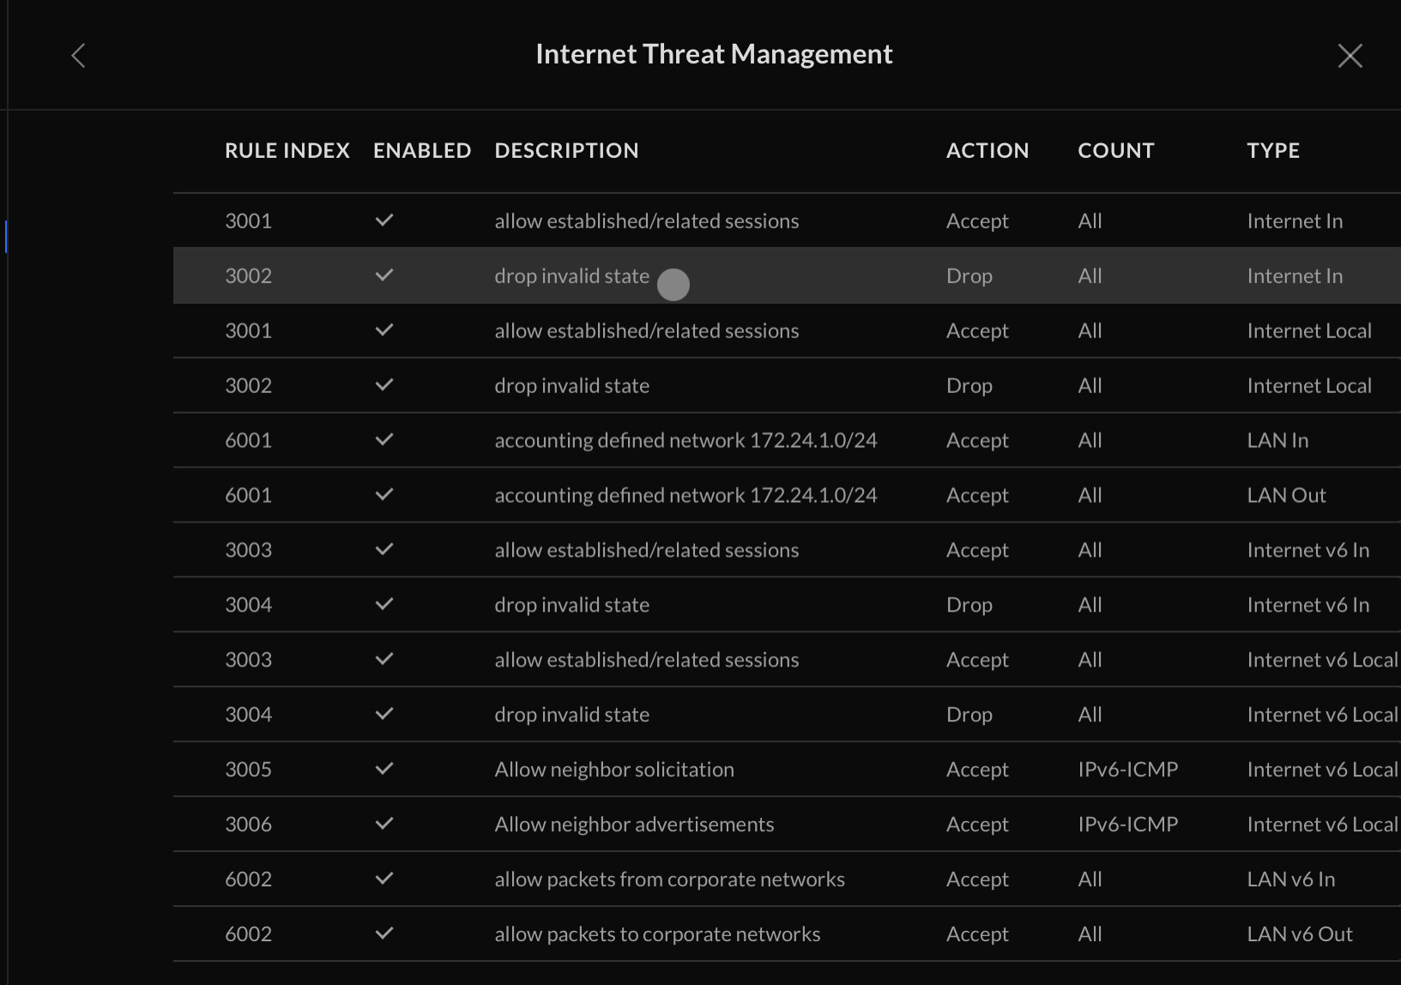Sort by DESCRIPTION column header
Image resolution: width=1401 pixels, height=985 pixels.
(x=566, y=150)
